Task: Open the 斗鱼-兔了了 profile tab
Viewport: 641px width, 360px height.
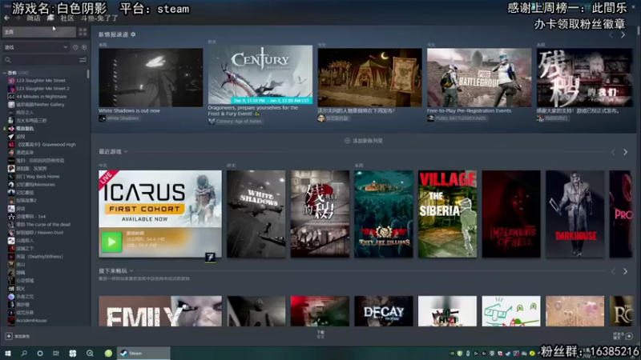Action: (x=99, y=18)
